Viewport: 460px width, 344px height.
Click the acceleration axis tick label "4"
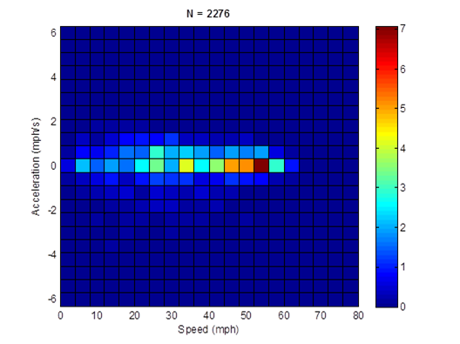click(x=53, y=78)
